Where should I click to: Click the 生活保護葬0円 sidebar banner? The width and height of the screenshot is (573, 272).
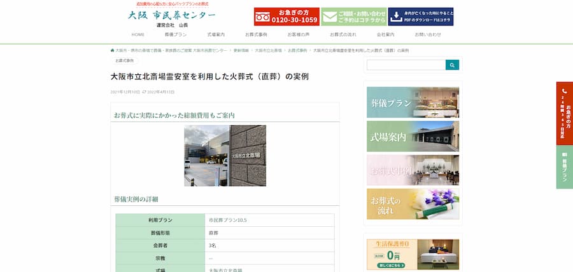tap(413, 254)
